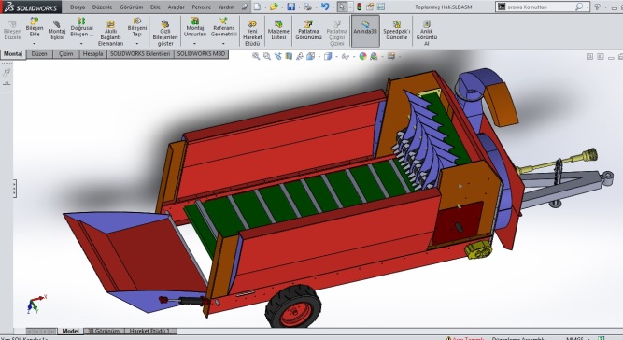The height and width of the screenshot is (340, 623).
Task: Open the Undo dropdown arrow
Action: (x=333, y=7)
